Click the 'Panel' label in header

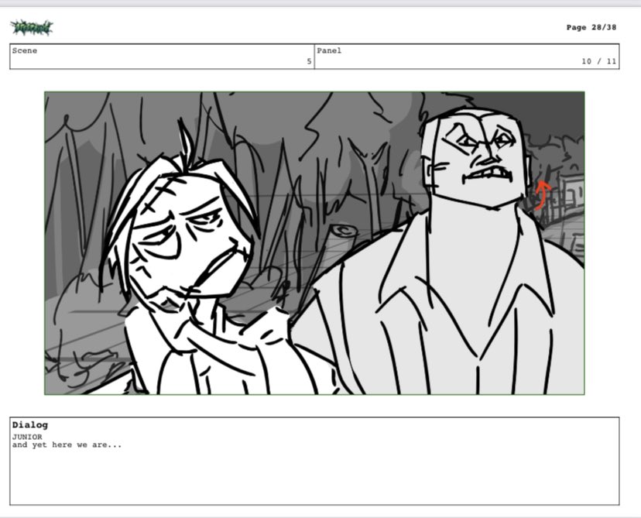[329, 50]
